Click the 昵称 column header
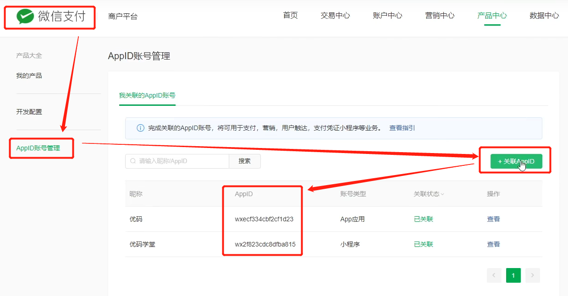568x296 pixels. [x=136, y=194]
